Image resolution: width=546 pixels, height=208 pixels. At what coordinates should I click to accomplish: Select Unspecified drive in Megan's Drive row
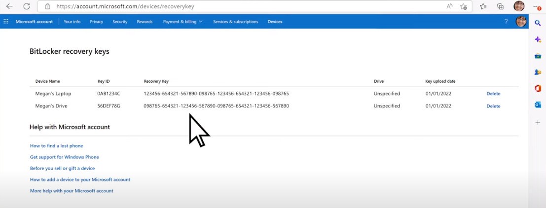coord(387,106)
